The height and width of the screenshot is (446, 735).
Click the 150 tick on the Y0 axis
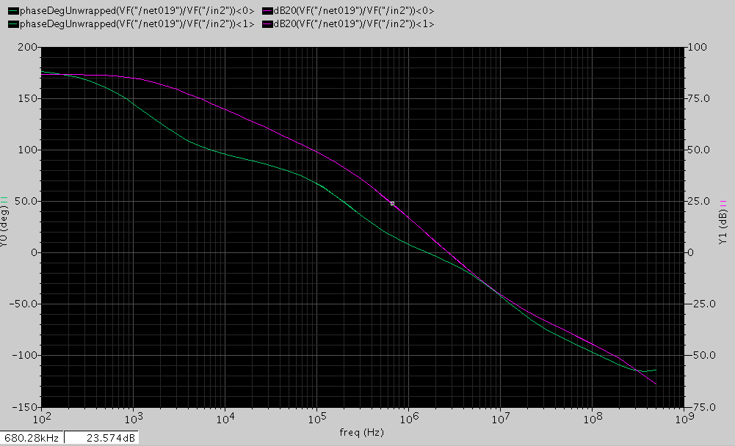click(x=28, y=98)
